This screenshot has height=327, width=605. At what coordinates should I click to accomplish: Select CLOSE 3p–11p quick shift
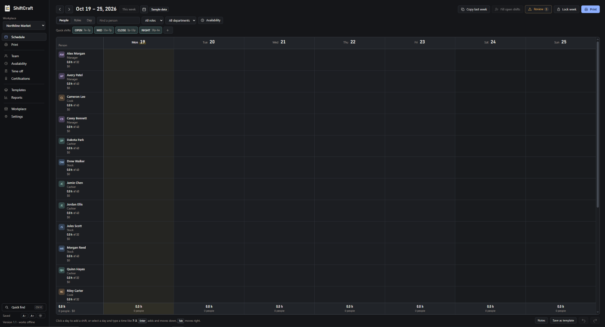click(126, 30)
